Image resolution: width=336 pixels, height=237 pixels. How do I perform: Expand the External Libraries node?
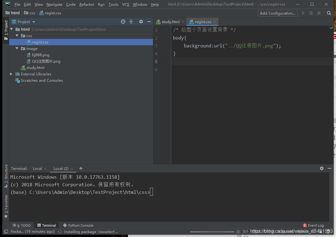[x=11, y=74]
